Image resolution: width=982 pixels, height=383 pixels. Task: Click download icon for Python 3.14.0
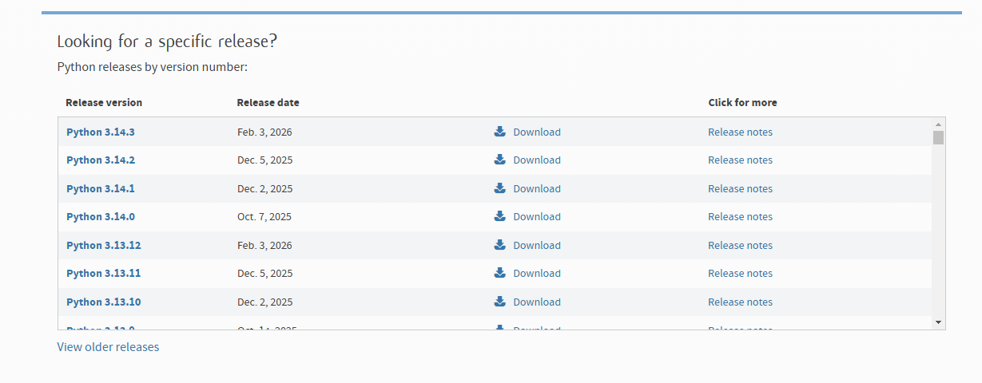[499, 216]
